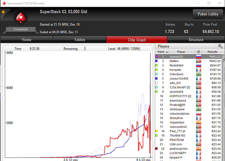Select player trompete in list
Image resolution: width=225 pixels, height=161 pixels.
(188, 70)
